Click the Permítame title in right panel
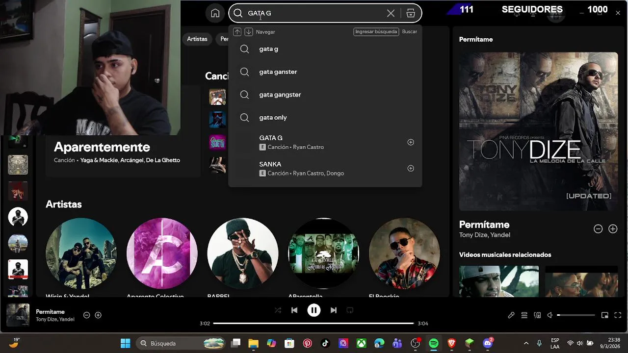 pyautogui.click(x=484, y=225)
